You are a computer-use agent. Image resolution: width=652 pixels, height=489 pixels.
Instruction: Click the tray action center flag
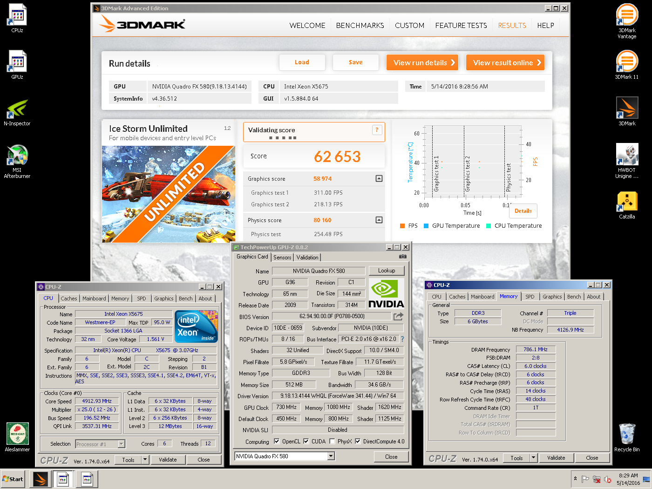click(585, 479)
